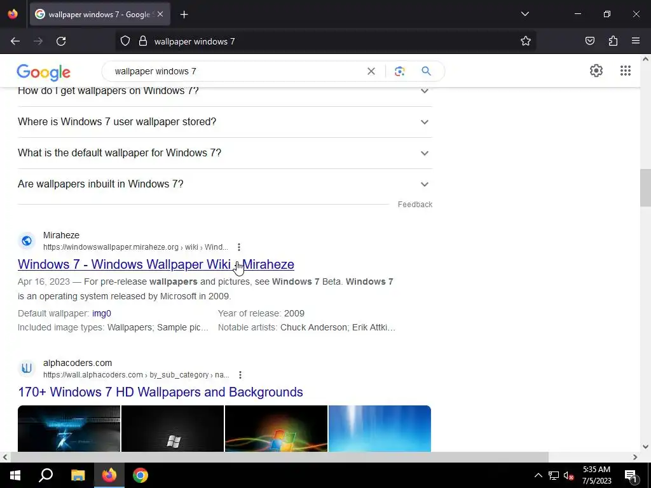The image size is (651, 488).
Task: Open the network status tray icon
Action: [554, 475]
